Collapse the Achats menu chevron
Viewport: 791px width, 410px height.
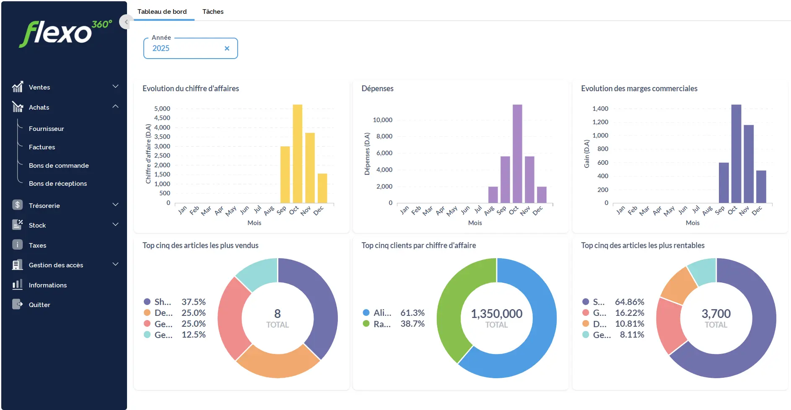[116, 107]
